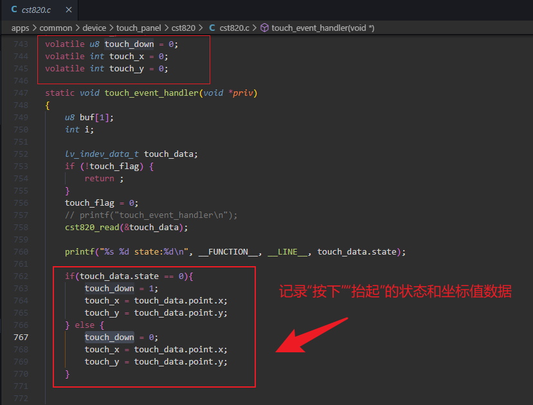Open the cst820 folder breadcrumb

pyautogui.click(x=183, y=28)
